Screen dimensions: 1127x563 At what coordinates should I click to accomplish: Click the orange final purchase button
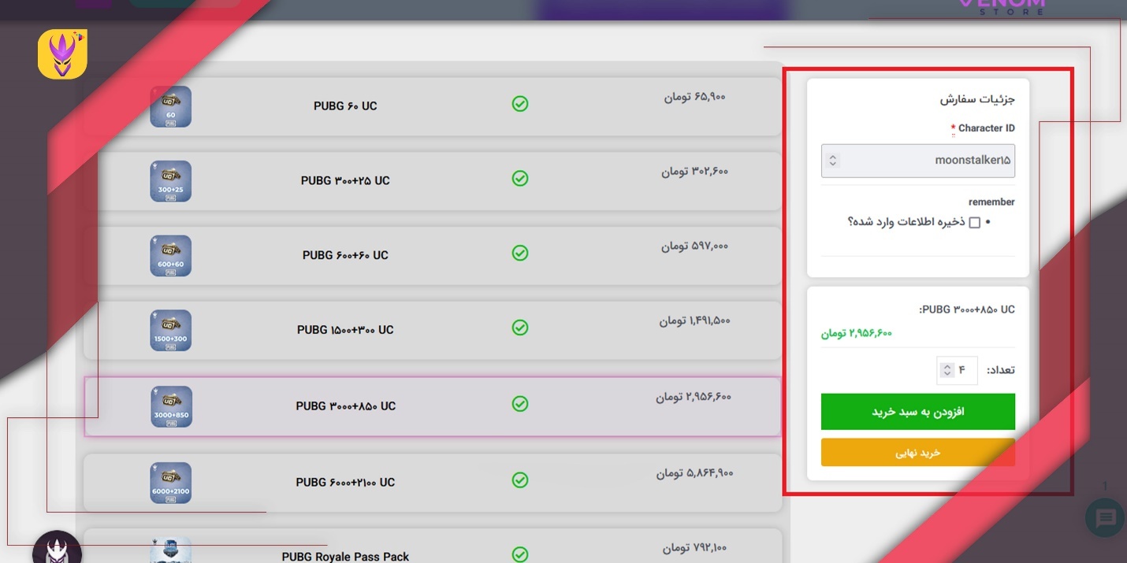click(917, 453)
